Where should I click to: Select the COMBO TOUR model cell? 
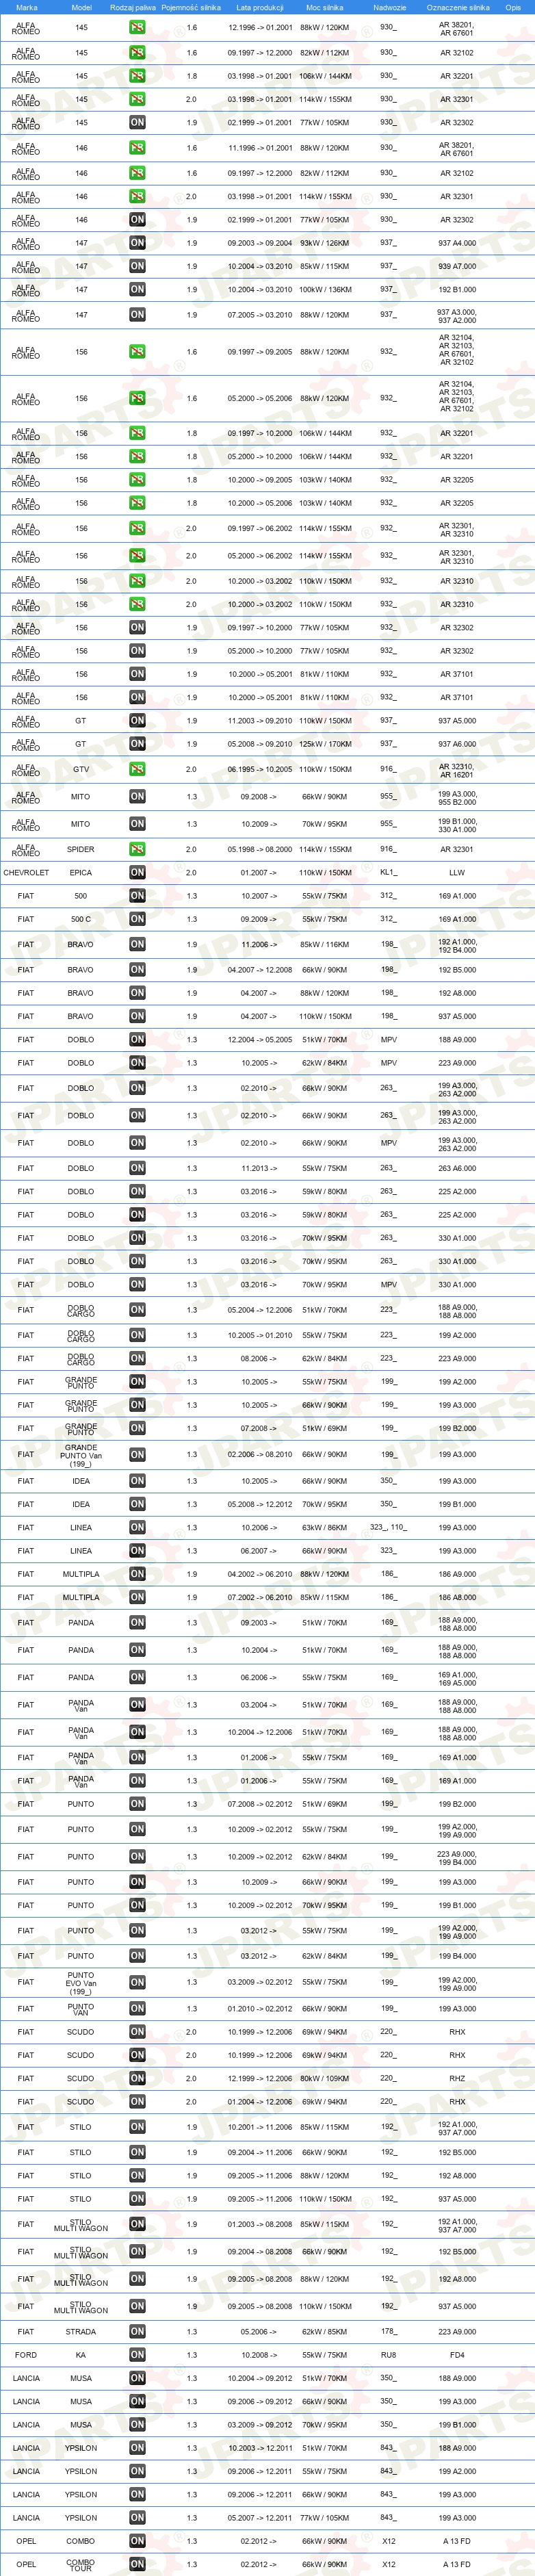(x=81, y=2565)
